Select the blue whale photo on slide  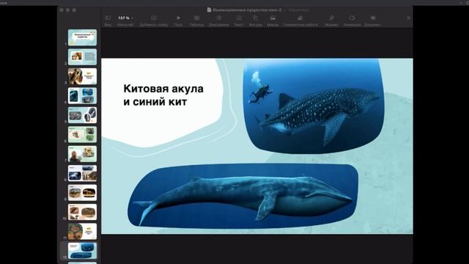point(243,196)
